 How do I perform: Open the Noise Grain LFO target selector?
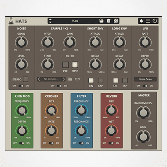click(x=145, y=79)
